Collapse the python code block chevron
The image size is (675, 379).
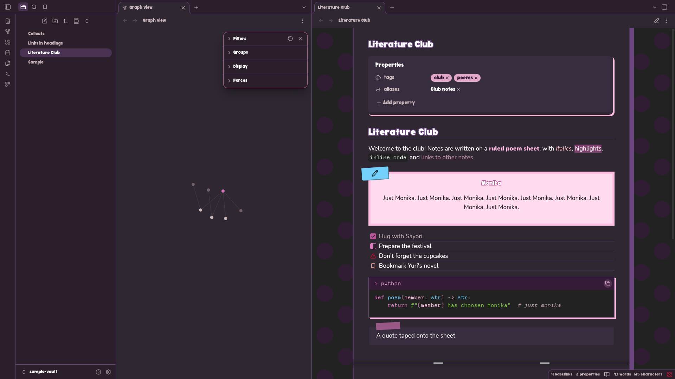click(376, 284)
